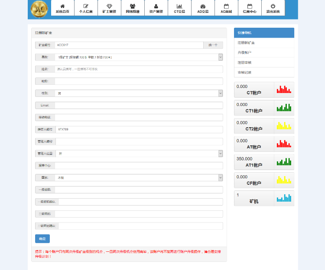Image resolution: width=325 pixels, height=270 pixels.
Task: Click the CT帐户 account label
Action: [254, 93]
